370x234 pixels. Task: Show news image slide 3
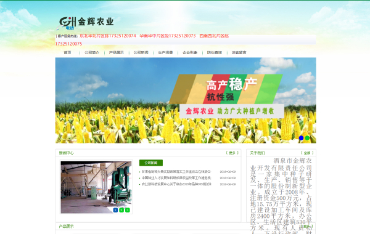point(128,210)
